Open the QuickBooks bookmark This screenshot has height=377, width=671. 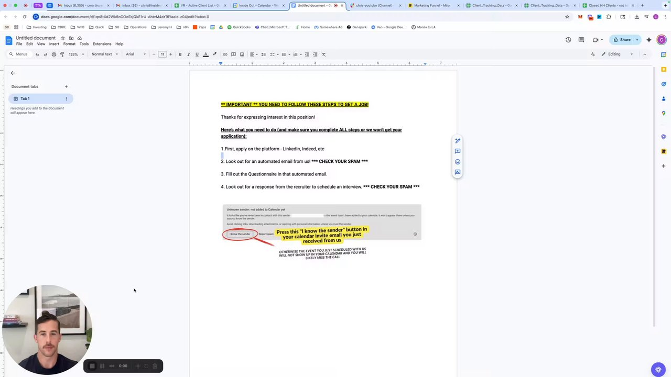click(x=239, y=27)
